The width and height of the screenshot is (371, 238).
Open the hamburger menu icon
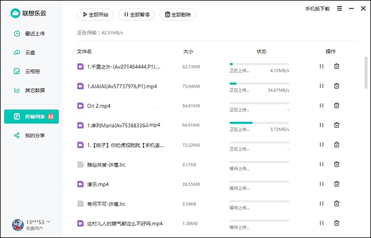pos(339,9)
